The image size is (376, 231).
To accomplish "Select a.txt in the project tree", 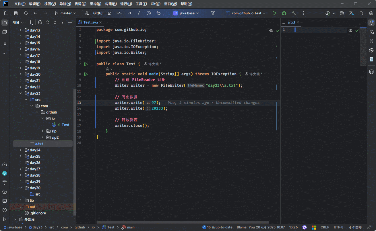I will [x=39, y=144].
